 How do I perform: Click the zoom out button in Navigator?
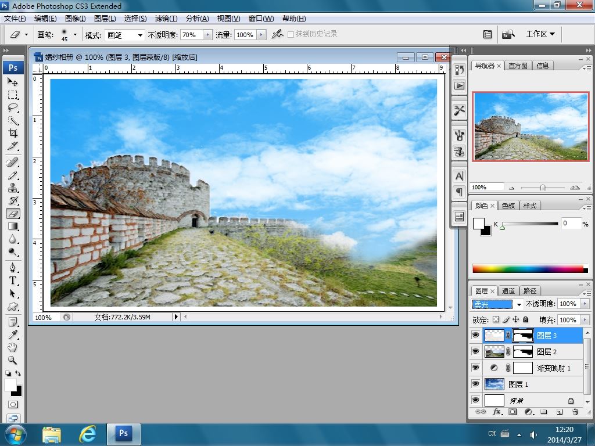511,188
